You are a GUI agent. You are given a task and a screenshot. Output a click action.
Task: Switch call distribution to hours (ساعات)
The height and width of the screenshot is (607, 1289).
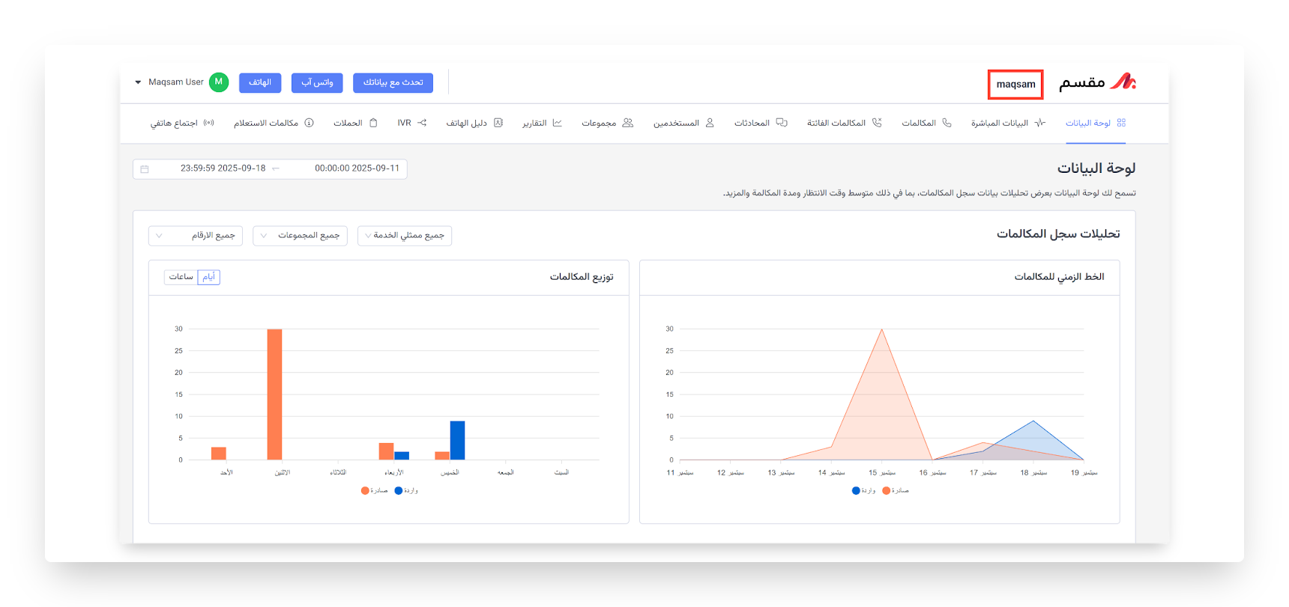coord(181,277)
